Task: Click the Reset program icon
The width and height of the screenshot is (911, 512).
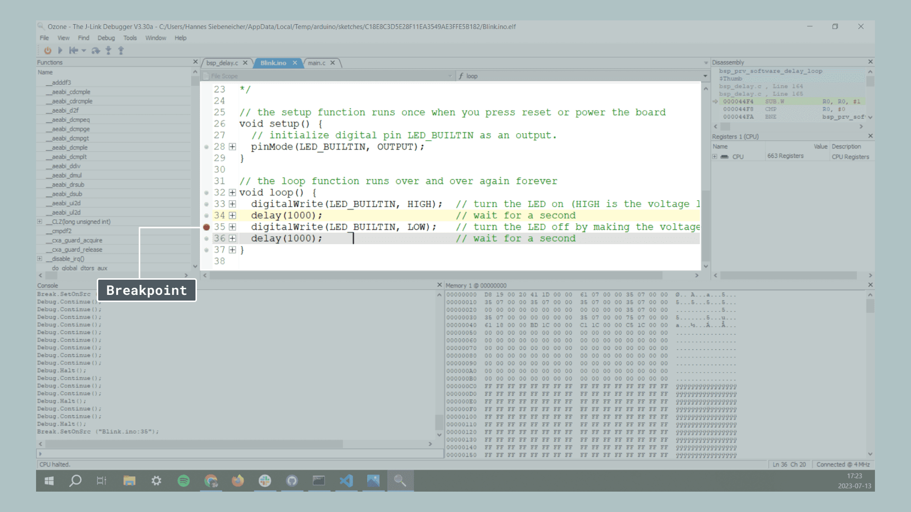Action: (x=73, y=50)
